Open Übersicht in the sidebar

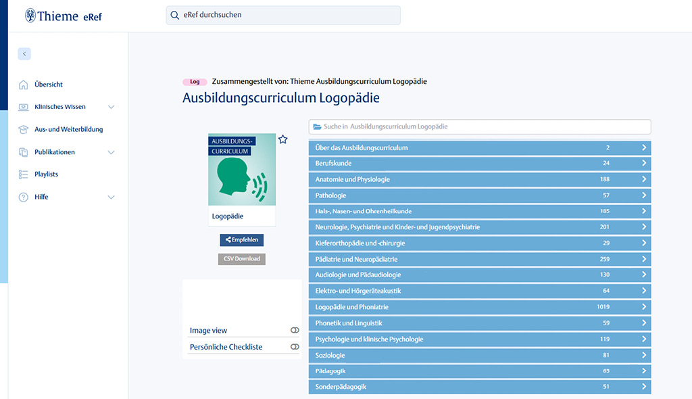(x=49, y=85)
